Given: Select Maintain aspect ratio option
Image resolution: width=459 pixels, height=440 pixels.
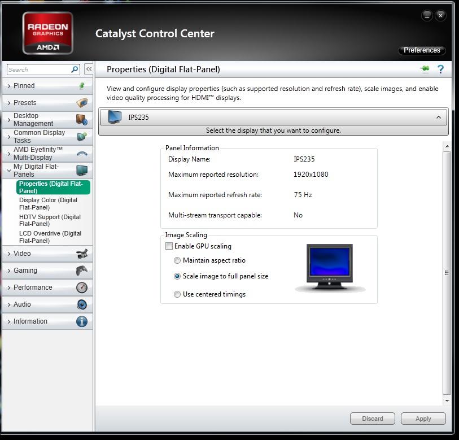Looking at the screenshot, I should [177, 260].
